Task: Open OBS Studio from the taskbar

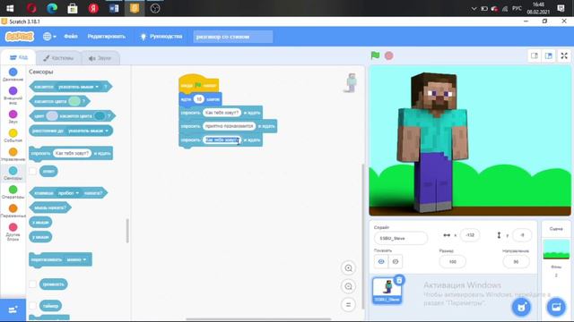Action: (155, 8)
